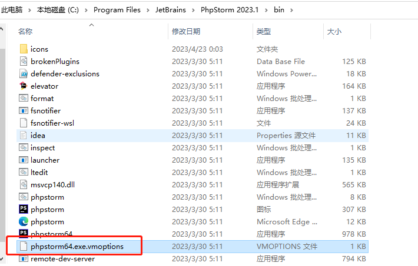Select the brokenPlugins database file icon

pos(24,62)
